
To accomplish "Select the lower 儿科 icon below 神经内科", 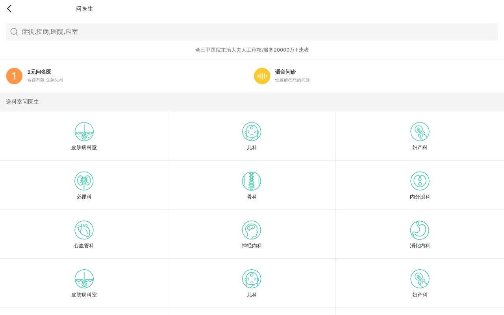I will (x=252, y=279).
